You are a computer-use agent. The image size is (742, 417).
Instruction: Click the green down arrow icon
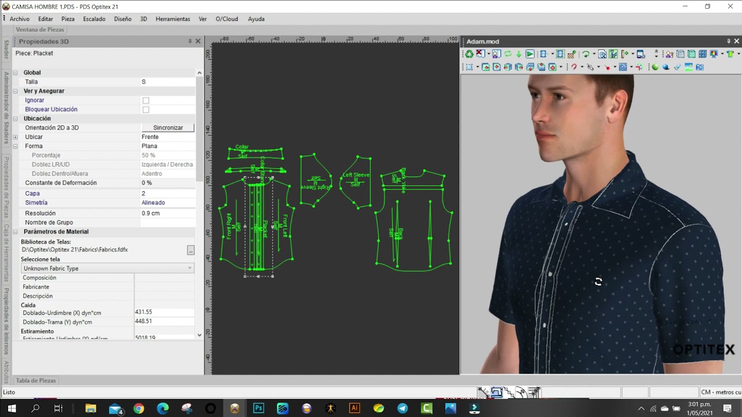tap(519, 54)
